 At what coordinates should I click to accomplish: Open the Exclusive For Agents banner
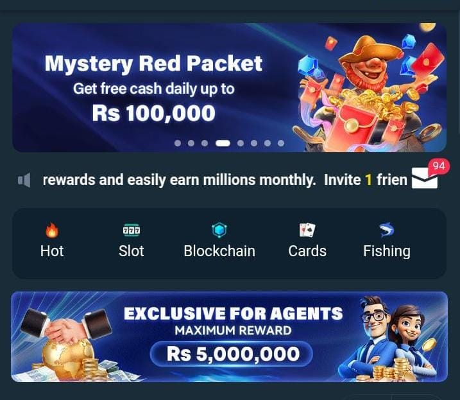click(230, 337)
